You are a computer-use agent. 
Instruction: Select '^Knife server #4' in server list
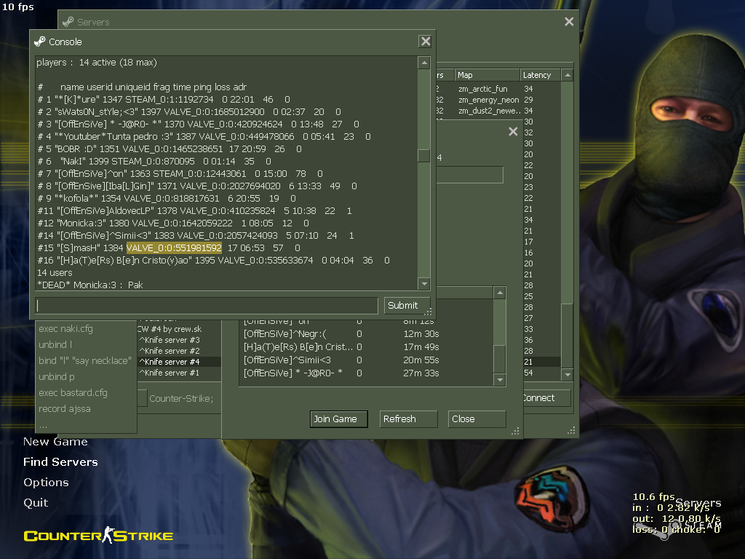(x=179, y=362)
